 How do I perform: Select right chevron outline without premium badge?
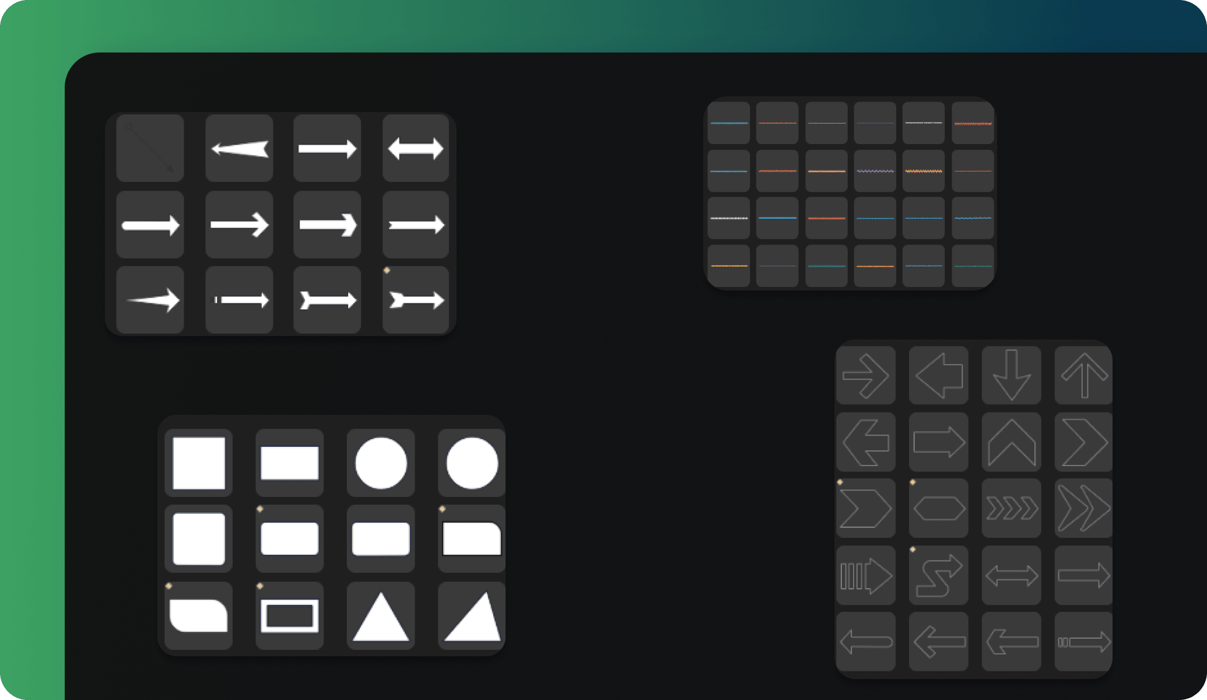1083,442
